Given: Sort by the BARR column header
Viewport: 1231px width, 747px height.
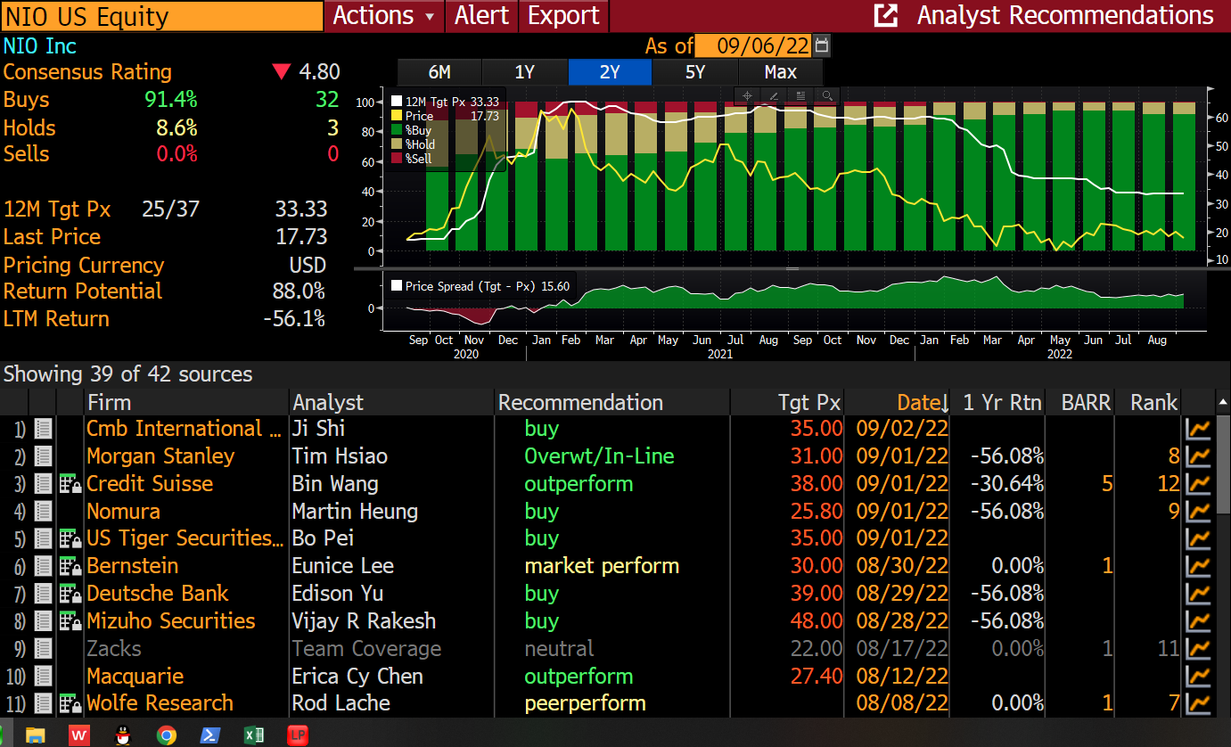Looking at the screenshot, I should pyautogui.click(x=1087, y=403).
